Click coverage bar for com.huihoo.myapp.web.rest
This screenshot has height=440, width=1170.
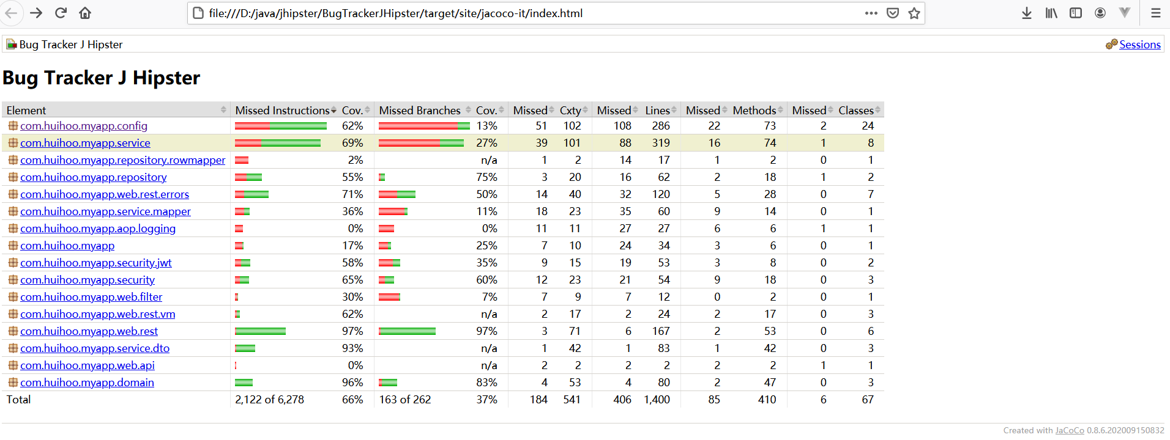click(260, 331)
